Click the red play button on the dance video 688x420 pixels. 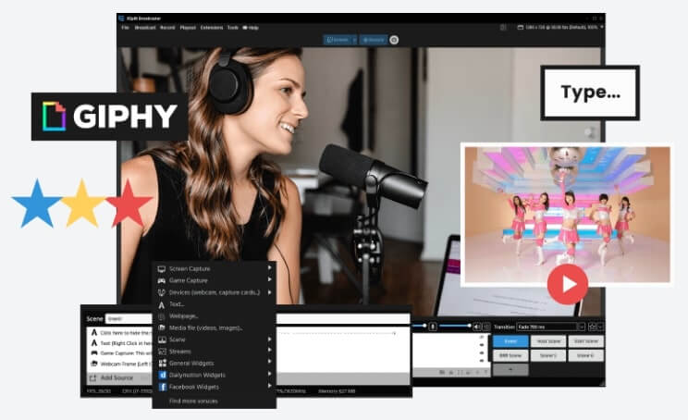click(x=568, y=284)
